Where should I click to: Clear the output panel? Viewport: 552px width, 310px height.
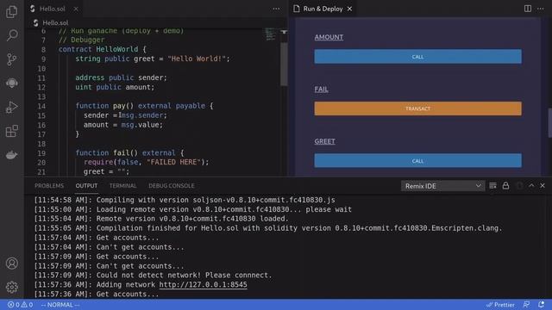(x=492, y=186)
